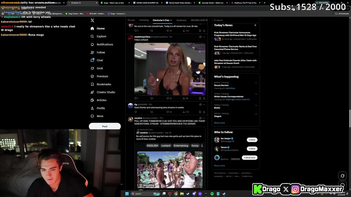Image resolution: width=351 pixels, height=197 pixels.
Task: Open more menu on cocaine post
Action: 204,118
